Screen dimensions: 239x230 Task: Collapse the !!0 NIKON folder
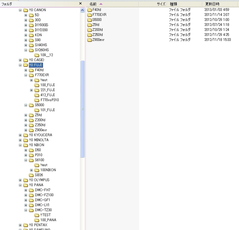tap(20, 145)
